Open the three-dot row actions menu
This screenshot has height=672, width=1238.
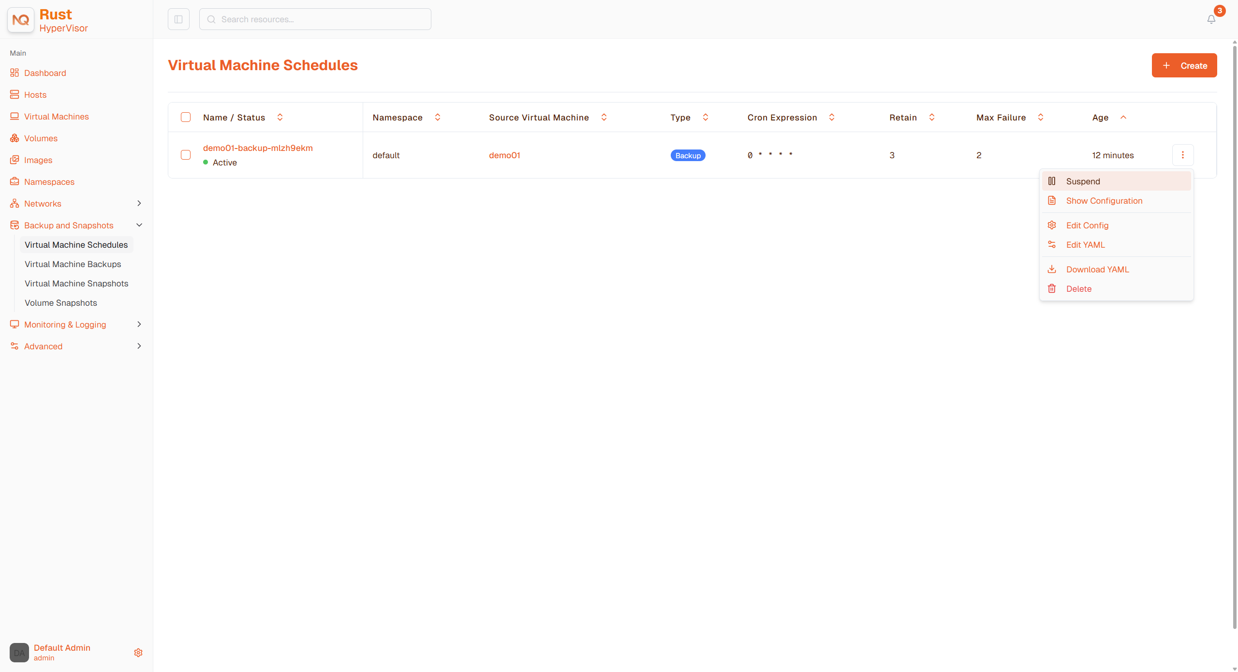(1183, 155)
